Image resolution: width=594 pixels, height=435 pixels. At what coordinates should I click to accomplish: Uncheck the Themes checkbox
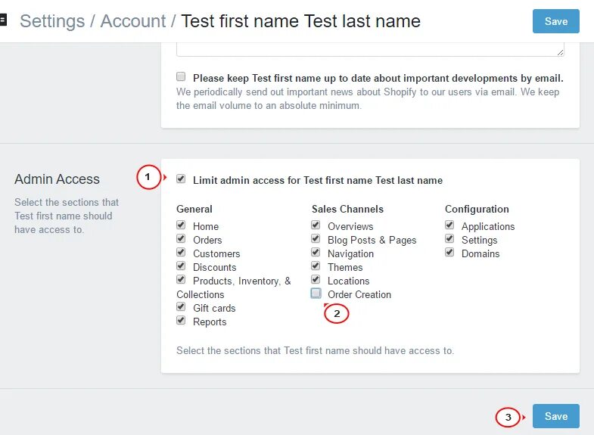pos(316,266)
